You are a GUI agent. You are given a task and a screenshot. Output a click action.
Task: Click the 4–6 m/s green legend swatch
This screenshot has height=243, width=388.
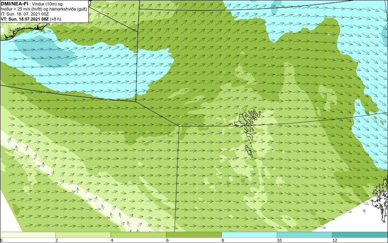139,234
